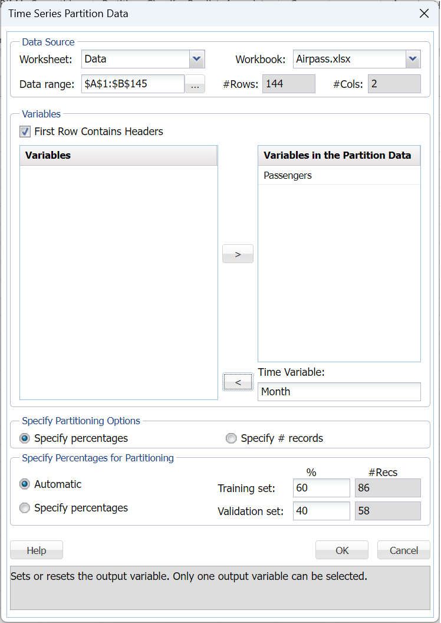The width and height of the screenshot is (441, 623).
Task: Click the move right (>) arrow button
Action: [x=238, y=254]
